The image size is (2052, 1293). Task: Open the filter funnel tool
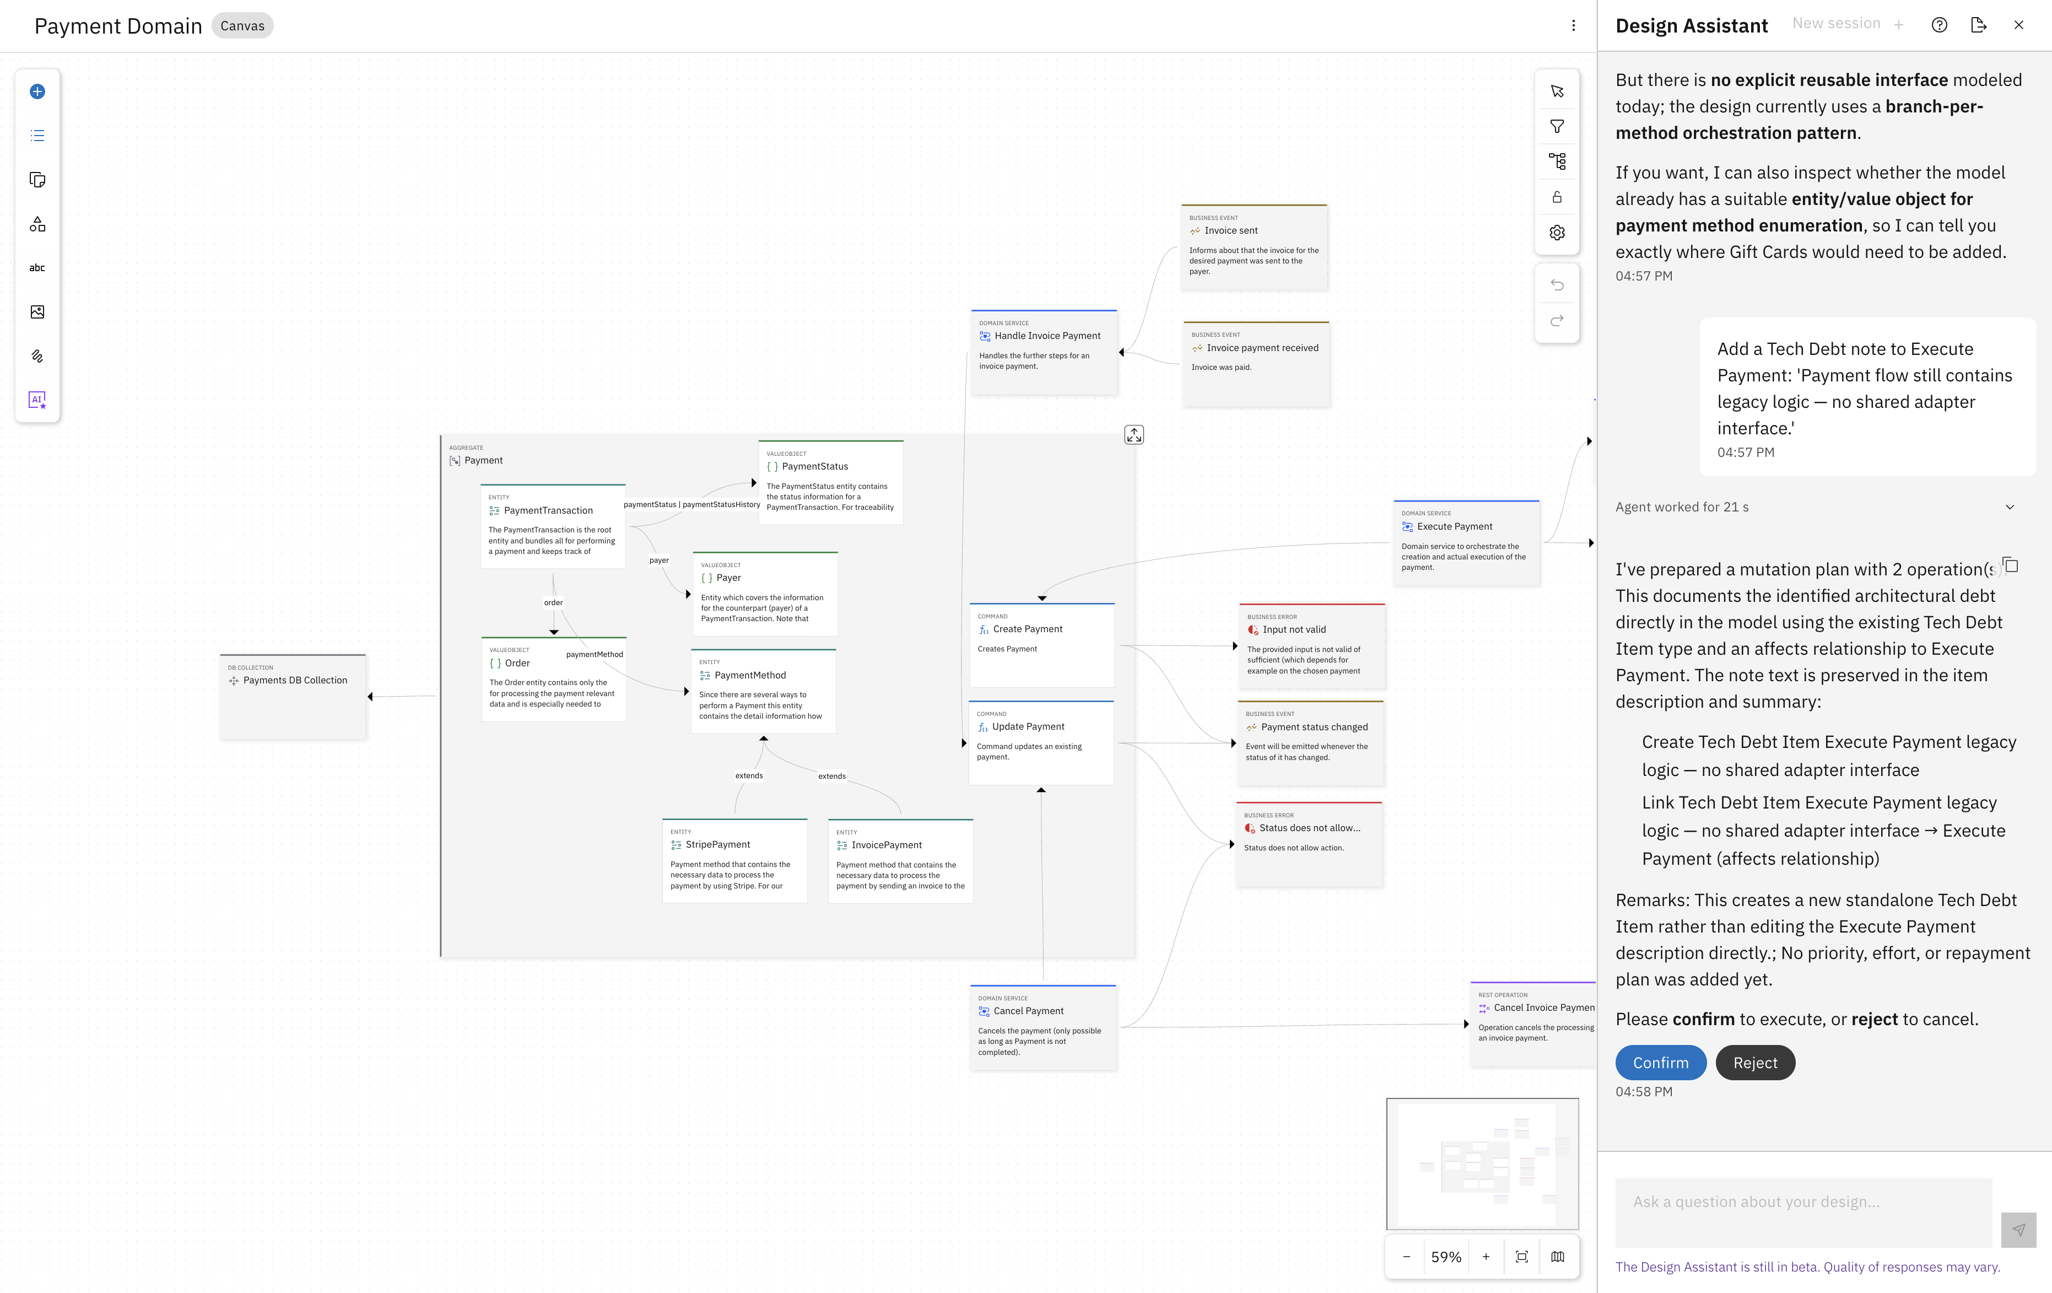(x=1557, y=126)
